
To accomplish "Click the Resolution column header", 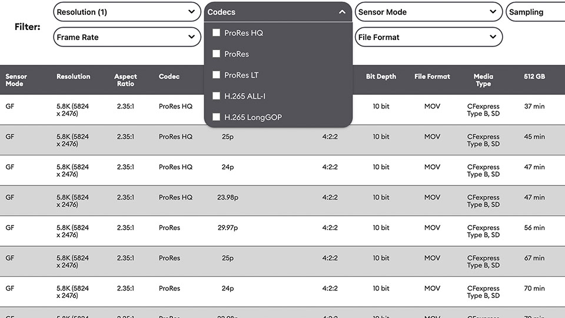I will pos(73,77).
